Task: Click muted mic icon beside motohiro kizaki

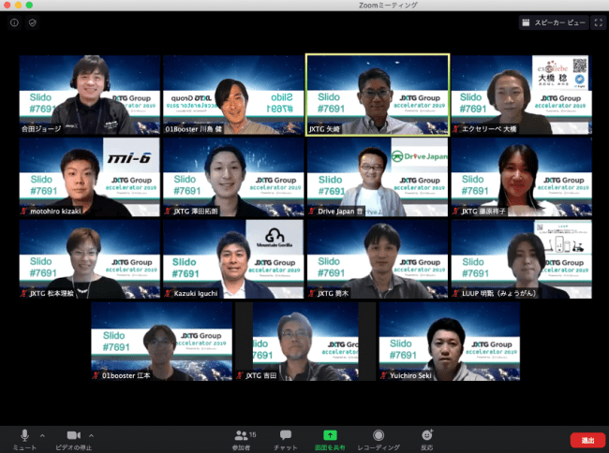Action: 24,211
